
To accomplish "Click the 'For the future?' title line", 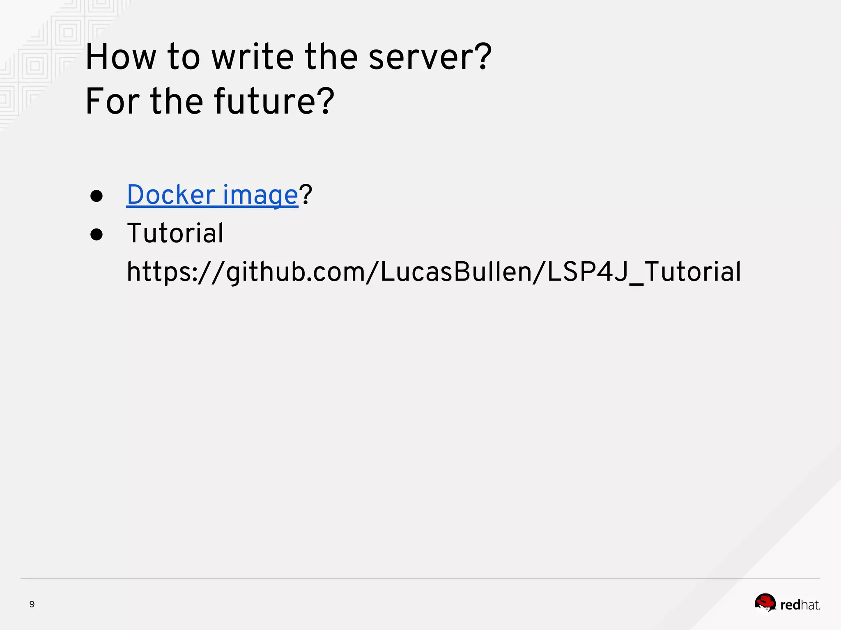I will pos(210,101).
